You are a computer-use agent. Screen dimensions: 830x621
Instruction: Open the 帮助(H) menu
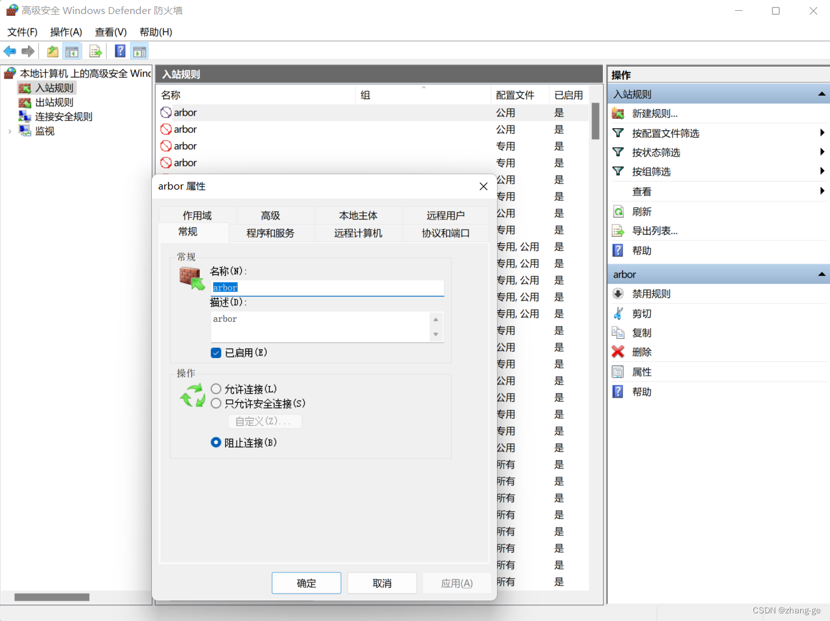[x=156, y=32]
